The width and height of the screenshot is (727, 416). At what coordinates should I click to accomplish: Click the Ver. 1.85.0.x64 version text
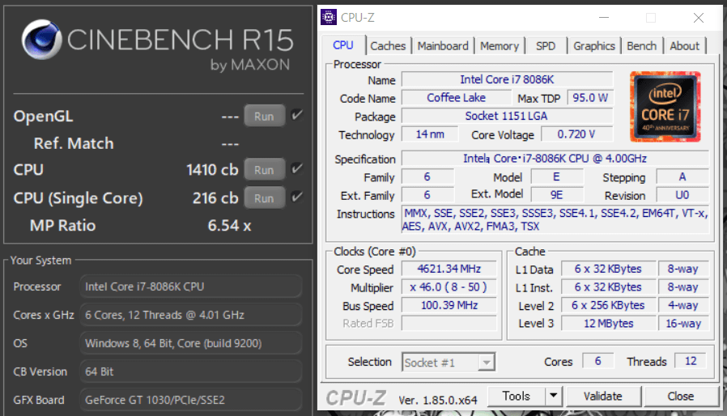[438, 400]
